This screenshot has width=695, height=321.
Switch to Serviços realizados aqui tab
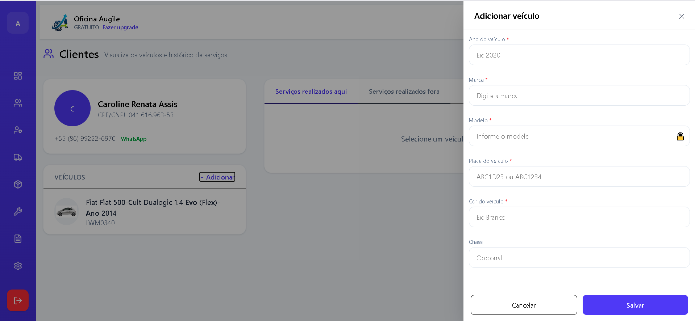point(311,92)
